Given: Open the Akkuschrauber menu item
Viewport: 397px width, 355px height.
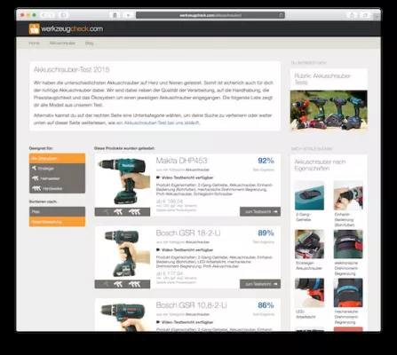Looking at the screenshot, I should click(x=62, y=43).
